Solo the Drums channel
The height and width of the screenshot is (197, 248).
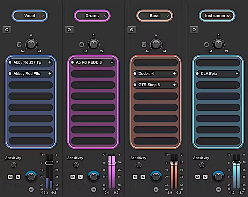click(x=80, y=177)
